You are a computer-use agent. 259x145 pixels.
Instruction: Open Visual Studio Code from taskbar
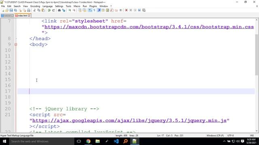[x=116, y=141]
